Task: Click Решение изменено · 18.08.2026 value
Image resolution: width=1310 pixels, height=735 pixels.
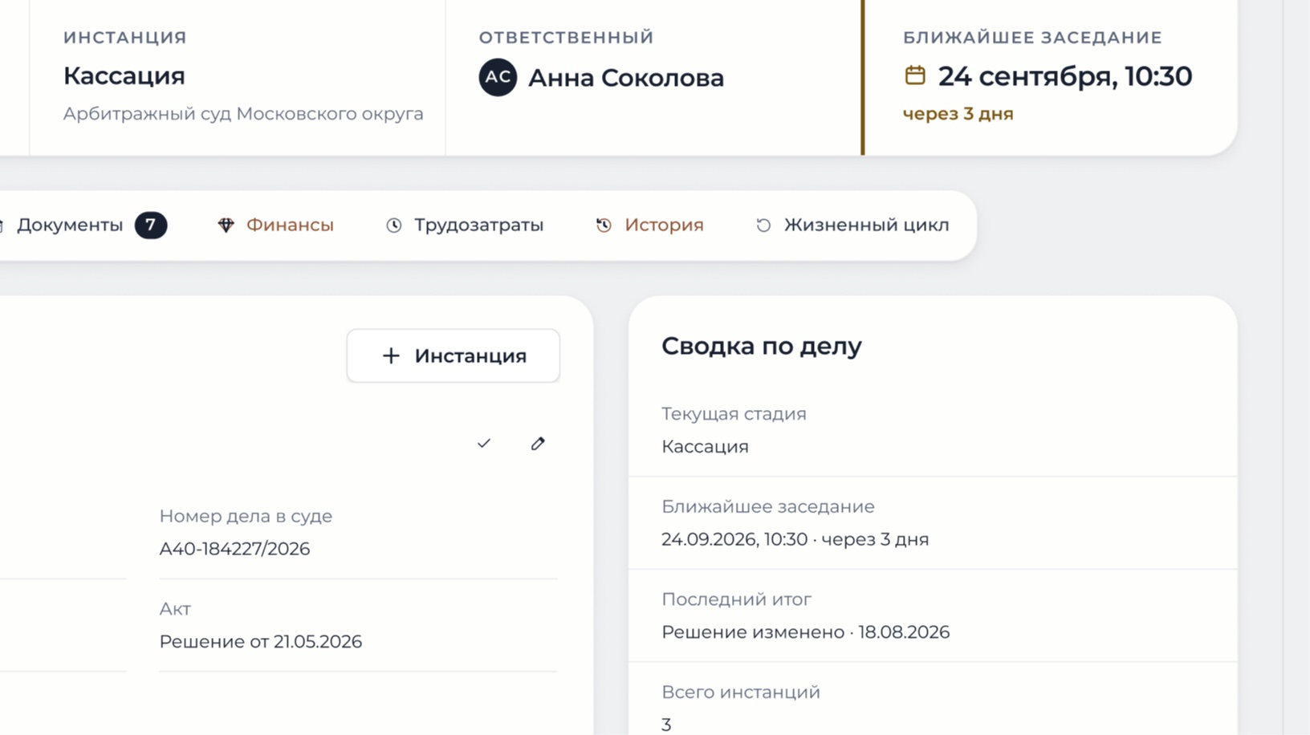Action: pos(806,632)
